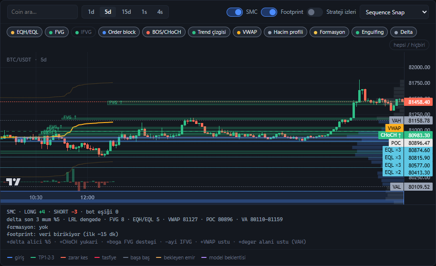This screenshot has height=266, width=436.
Task: Click the bekleyen emir legend entry
Action: (x=176, y=258)
